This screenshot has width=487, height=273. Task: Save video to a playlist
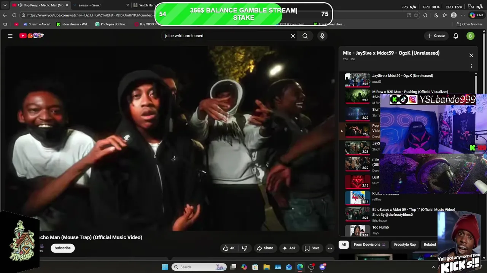coord(312,248)
